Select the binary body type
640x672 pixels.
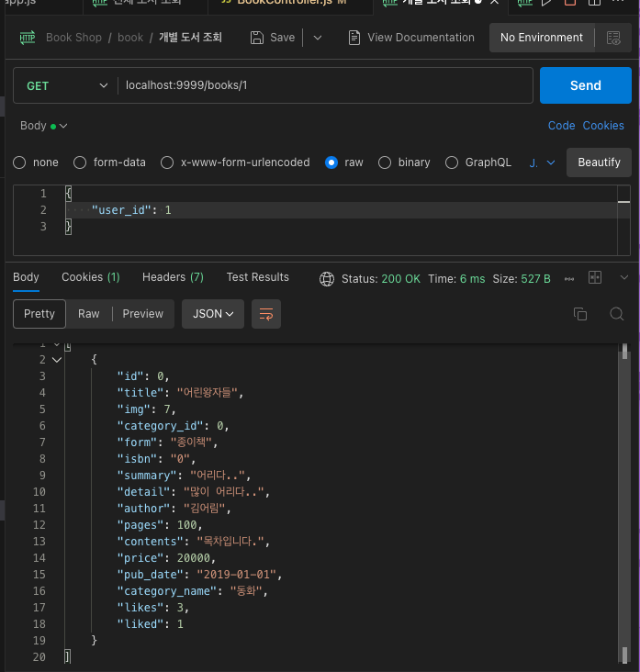coord(385,162)
